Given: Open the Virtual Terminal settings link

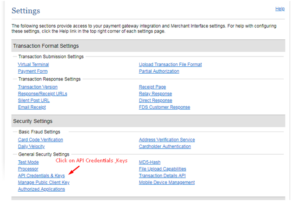Looking at the screenshot, I should click(33, 64).
